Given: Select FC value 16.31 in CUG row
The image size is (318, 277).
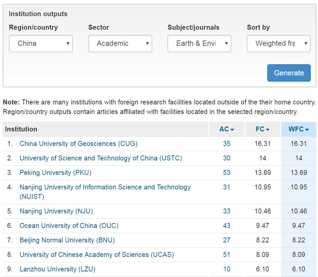Looking at the screenshot, I should [x=263, y=144].
